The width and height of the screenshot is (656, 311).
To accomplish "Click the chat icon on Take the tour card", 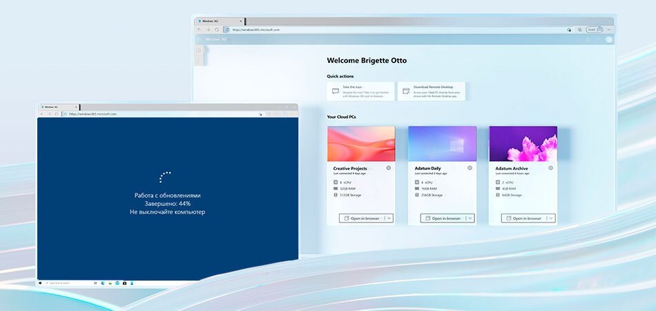I will coord(336,91).
